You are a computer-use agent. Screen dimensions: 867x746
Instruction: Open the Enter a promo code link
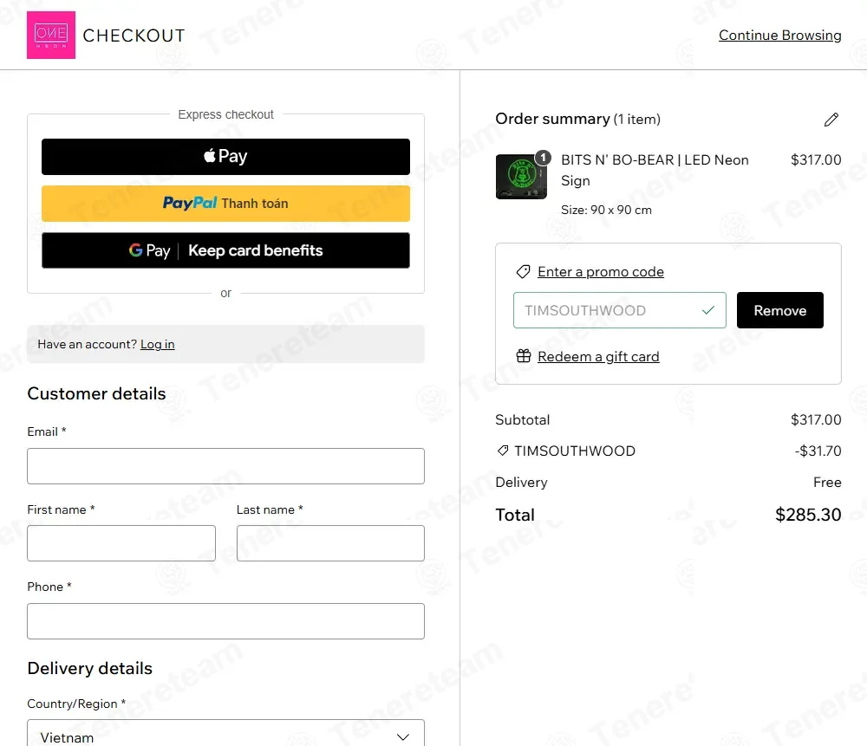[x=601, y=272]
